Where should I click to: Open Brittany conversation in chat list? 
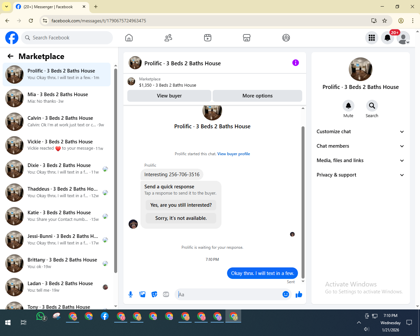point(56,263)
